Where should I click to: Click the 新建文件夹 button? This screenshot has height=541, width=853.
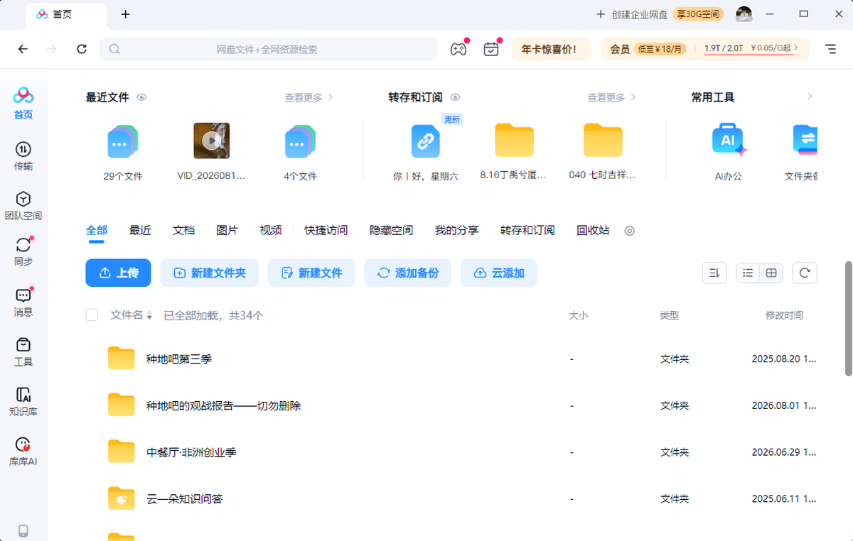pyautogui.click(x=210, y=273)
